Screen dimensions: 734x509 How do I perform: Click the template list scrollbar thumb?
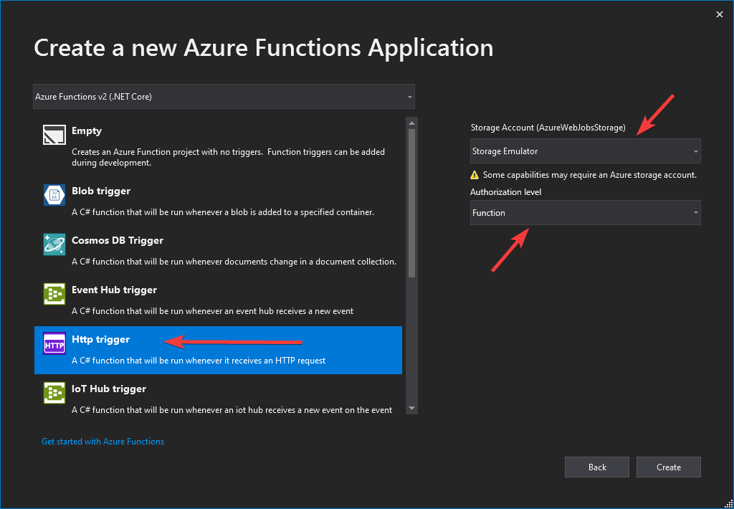coord(412,203)
